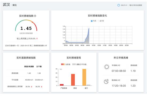The height and width of the screenshot is (96, 147).
Task: Click the yellow 缓行 bar in mileage chart
Action: 84,77
